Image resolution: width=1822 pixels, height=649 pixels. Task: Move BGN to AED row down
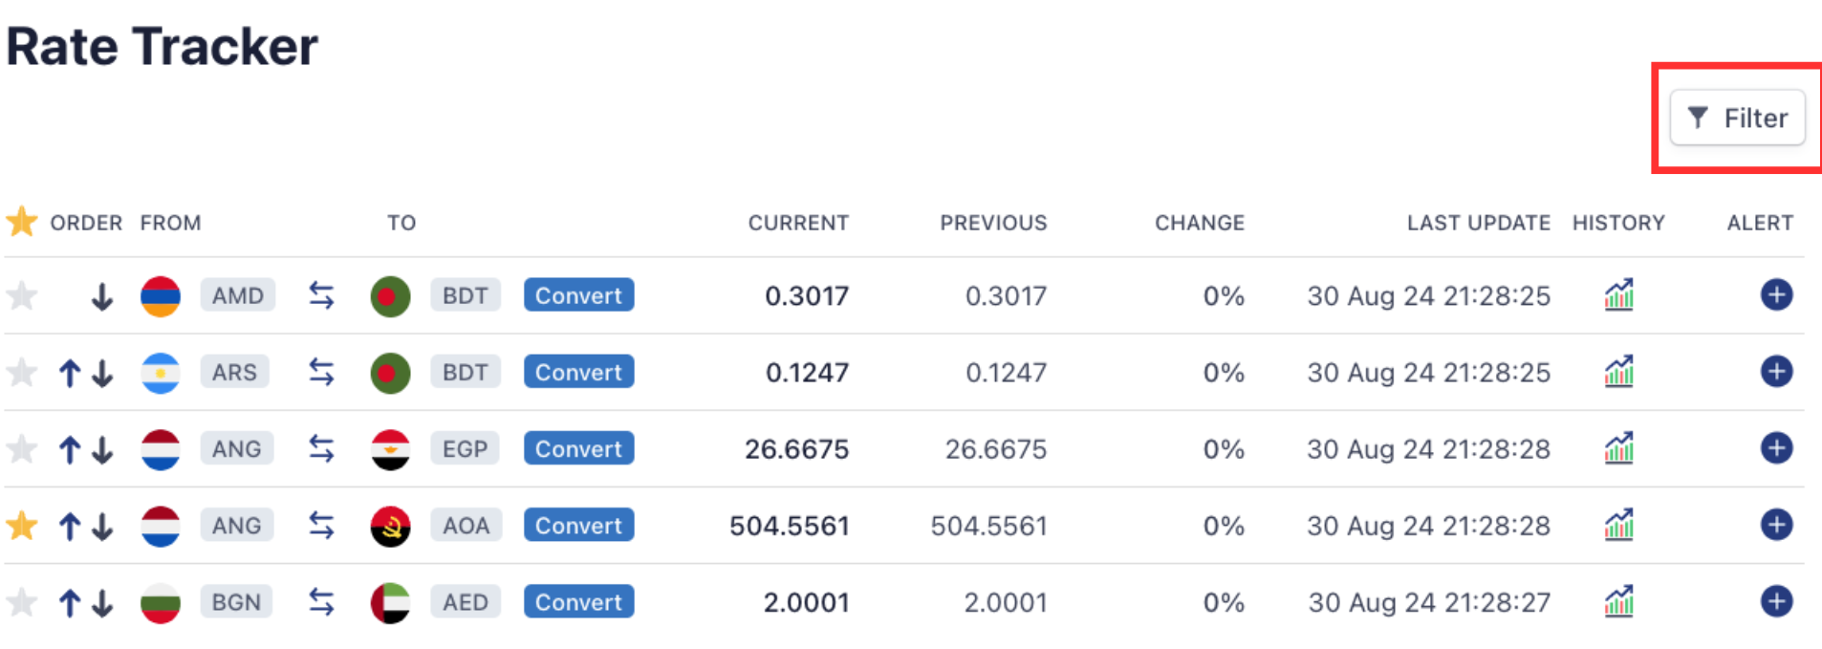pos(102,603)
